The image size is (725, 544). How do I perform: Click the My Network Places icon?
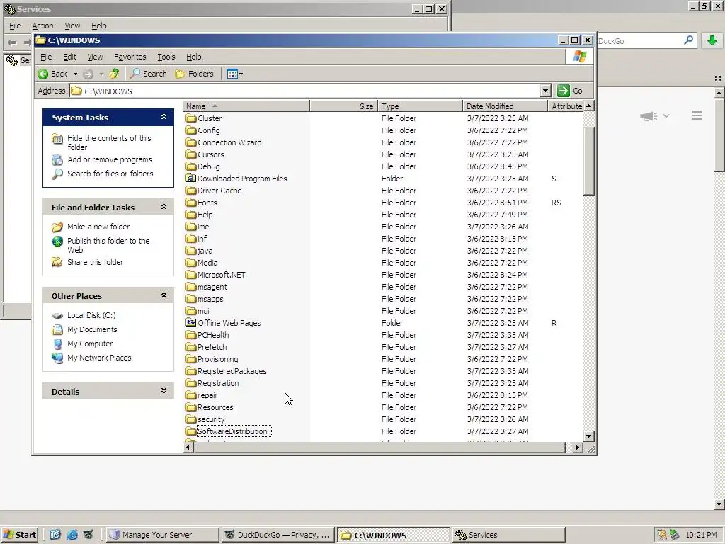57,358
